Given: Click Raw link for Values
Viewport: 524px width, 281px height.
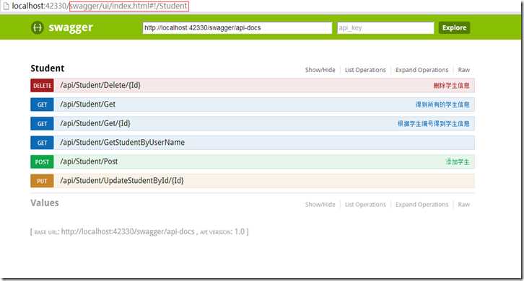Looking at the screenshot, I should [x=463, y=204].
